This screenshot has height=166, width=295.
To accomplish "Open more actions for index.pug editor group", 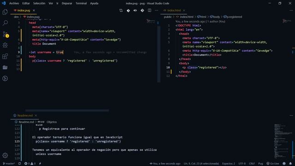I will click(156, 11).
